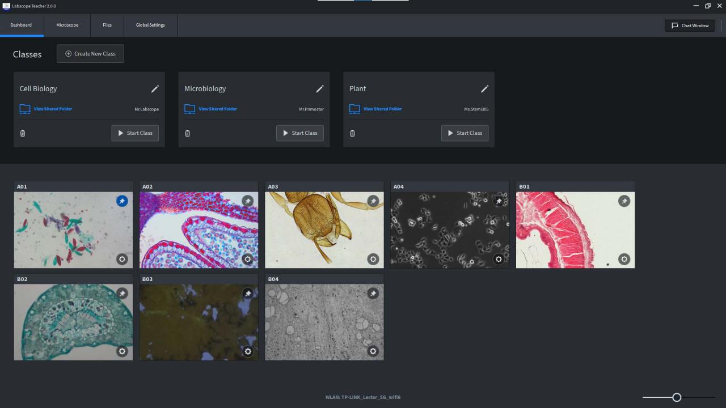Click the edit pencil on Cell Biology class
Image resolution: width=726 pixels, height=408 pixels.
(155, 88)
